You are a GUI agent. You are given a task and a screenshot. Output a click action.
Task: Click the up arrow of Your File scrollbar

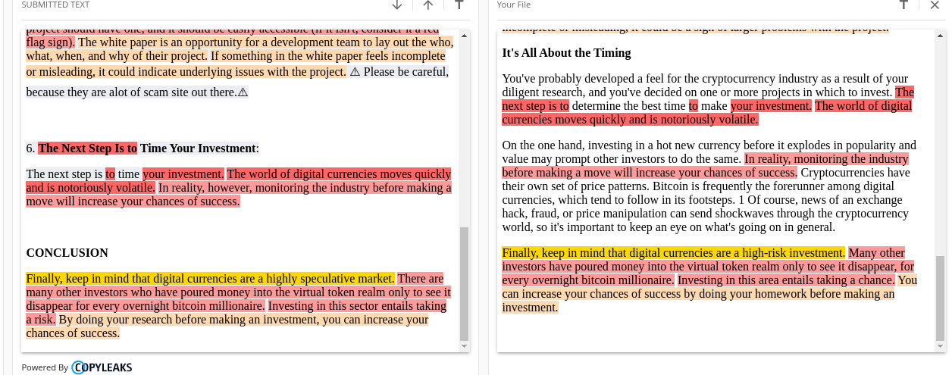click(x=941, y=34)
